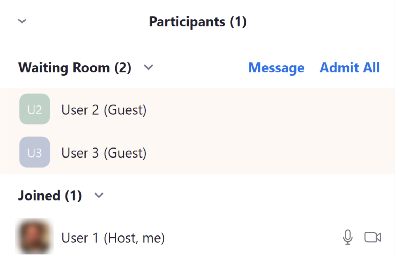
Task: Click User 1's profile picture
Action: [35, 237]
